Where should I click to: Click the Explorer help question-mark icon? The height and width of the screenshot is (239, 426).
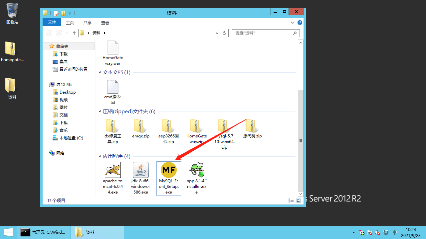pos(300,23)
